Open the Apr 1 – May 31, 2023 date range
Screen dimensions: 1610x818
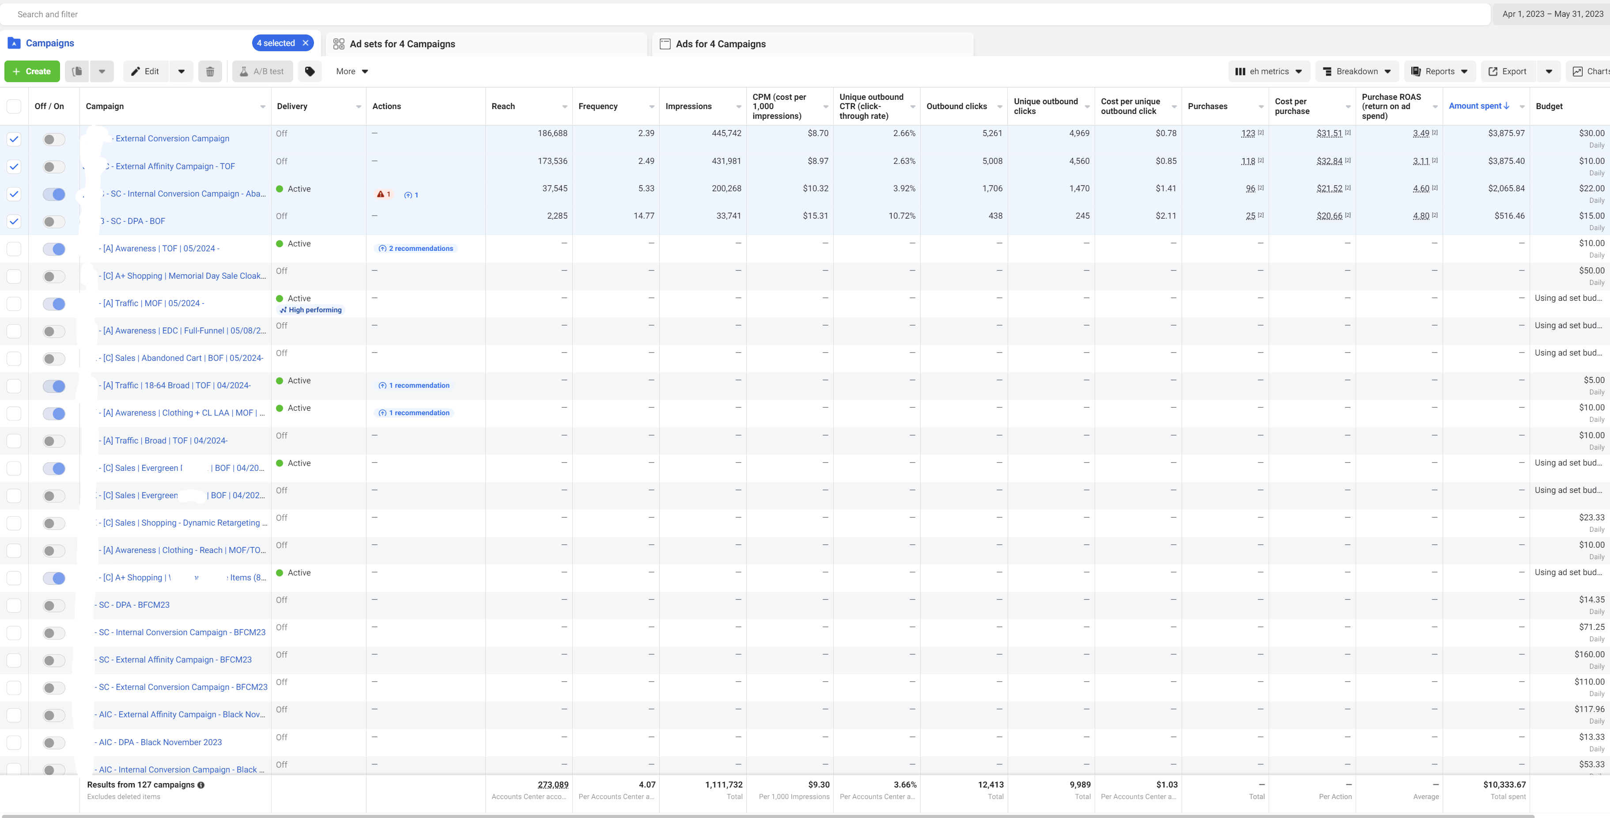[x=1553, y=15]
